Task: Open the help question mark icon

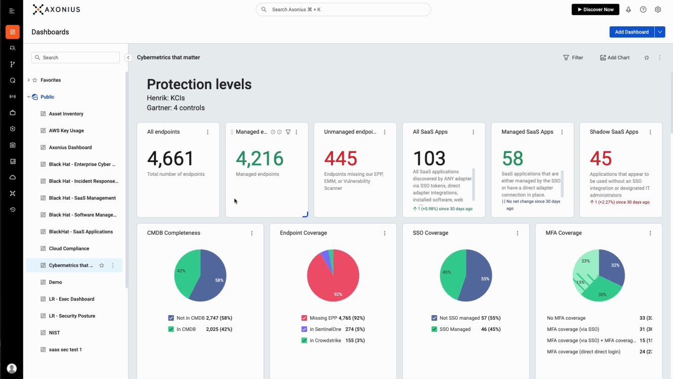Action: tap(643, 10)
